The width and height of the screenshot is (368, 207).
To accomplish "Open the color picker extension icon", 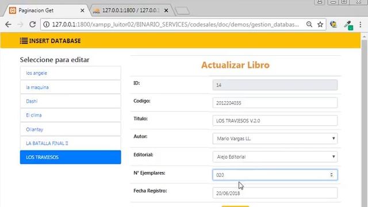I will click(348, 25).
